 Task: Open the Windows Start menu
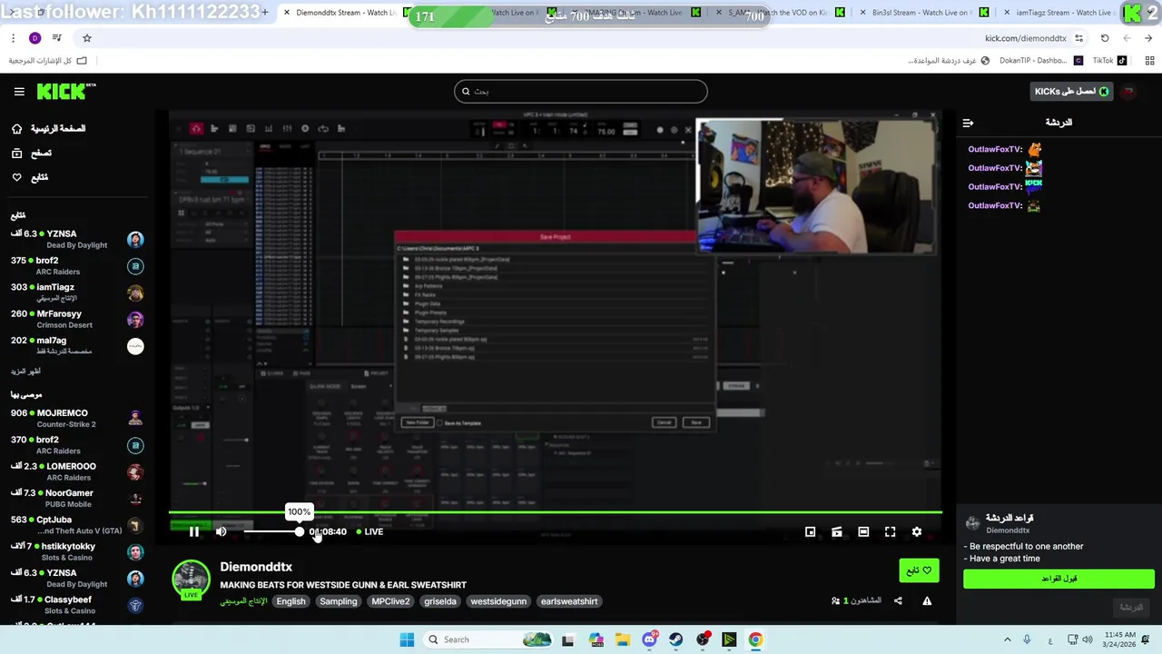click(x=407, y=639)
